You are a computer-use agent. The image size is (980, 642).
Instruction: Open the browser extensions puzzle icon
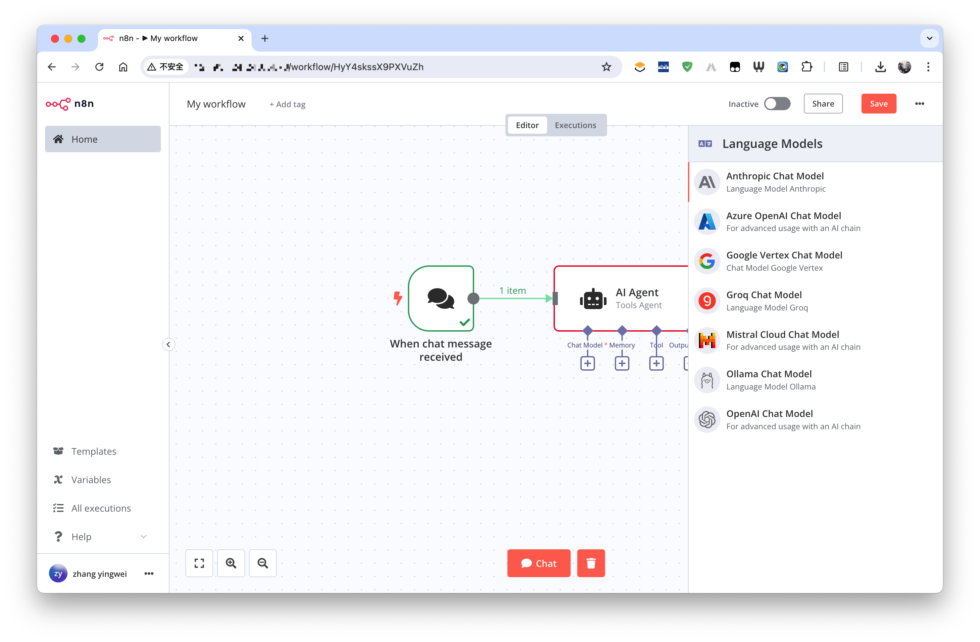tap(807, 67)
